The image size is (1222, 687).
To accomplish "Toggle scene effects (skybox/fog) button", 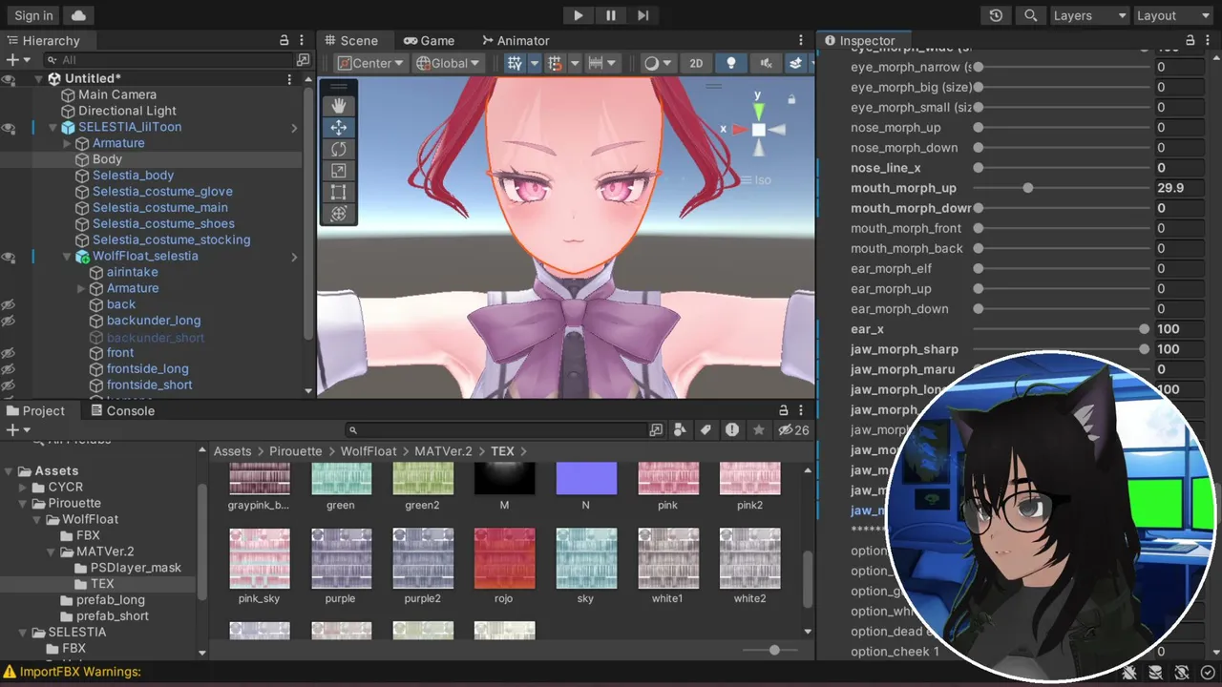I will click(x=796, y=63).
